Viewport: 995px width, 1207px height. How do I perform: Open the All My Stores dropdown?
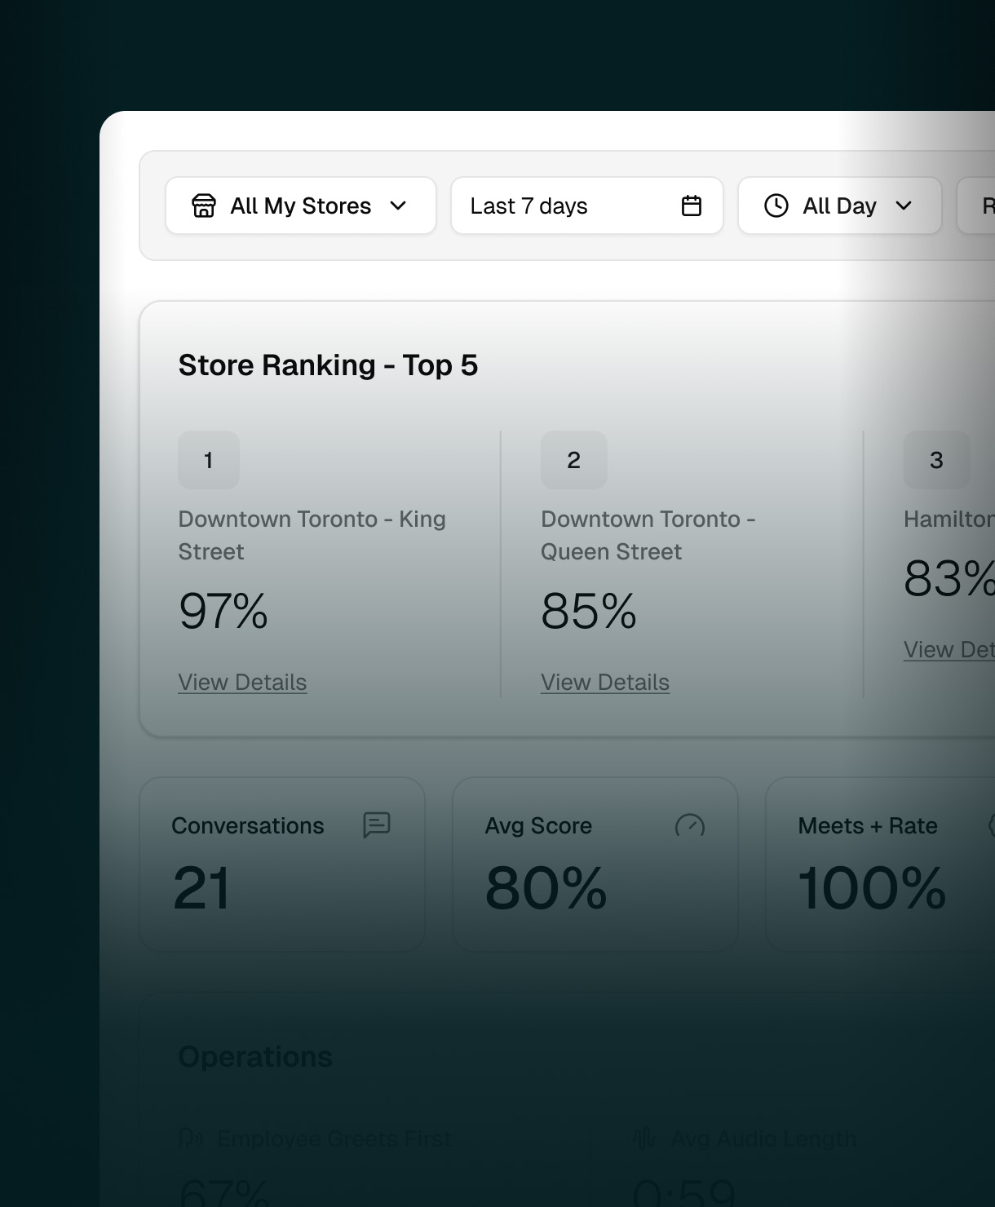pyautogui.click(x=301, y=206)
